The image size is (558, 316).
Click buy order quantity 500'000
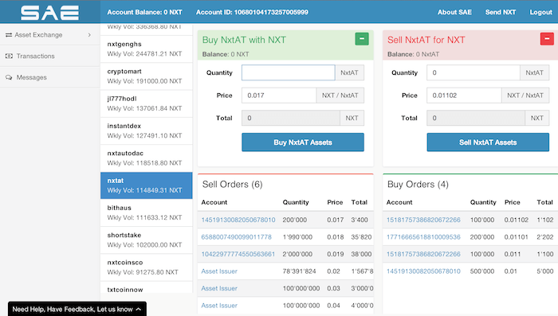[481, 271]
